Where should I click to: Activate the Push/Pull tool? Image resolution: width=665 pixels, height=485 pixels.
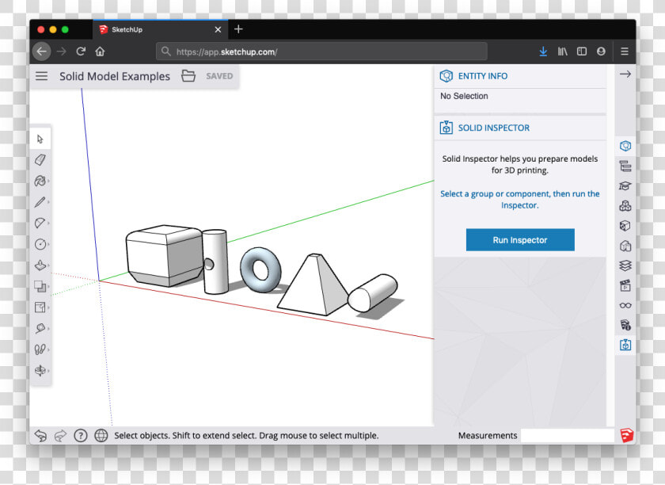(40, 265)
